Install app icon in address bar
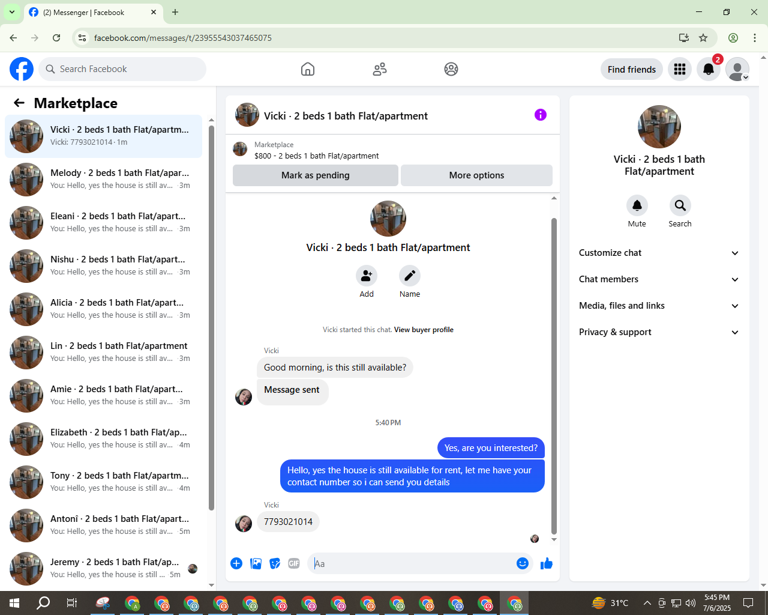Screen dimensions: 768x615 click(684, 38)
